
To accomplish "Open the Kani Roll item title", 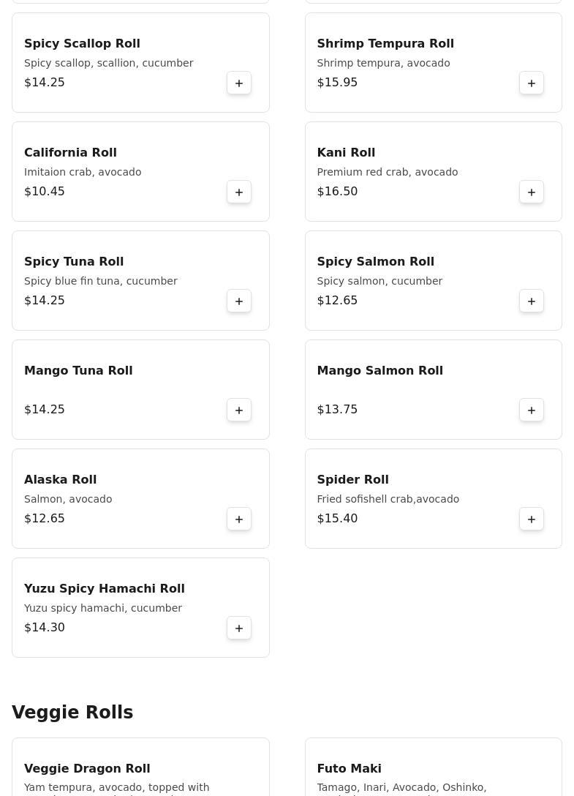I will 346,153.
